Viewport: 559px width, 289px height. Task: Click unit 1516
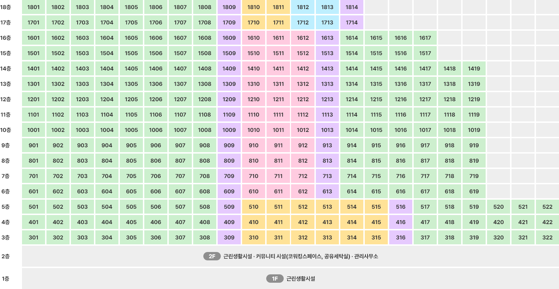tap(400, 53)
